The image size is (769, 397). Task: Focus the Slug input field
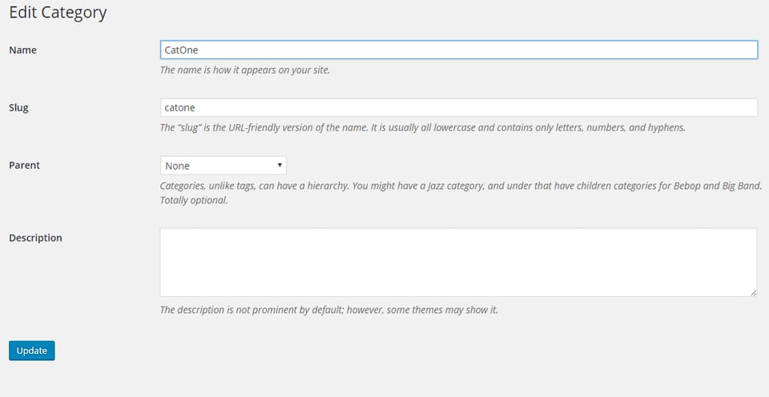click(459, 107)
